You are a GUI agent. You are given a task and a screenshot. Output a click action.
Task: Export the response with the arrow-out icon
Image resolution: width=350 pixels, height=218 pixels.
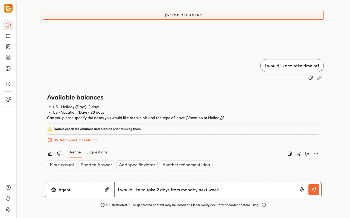pyautogui.click(x=307, y=154)
